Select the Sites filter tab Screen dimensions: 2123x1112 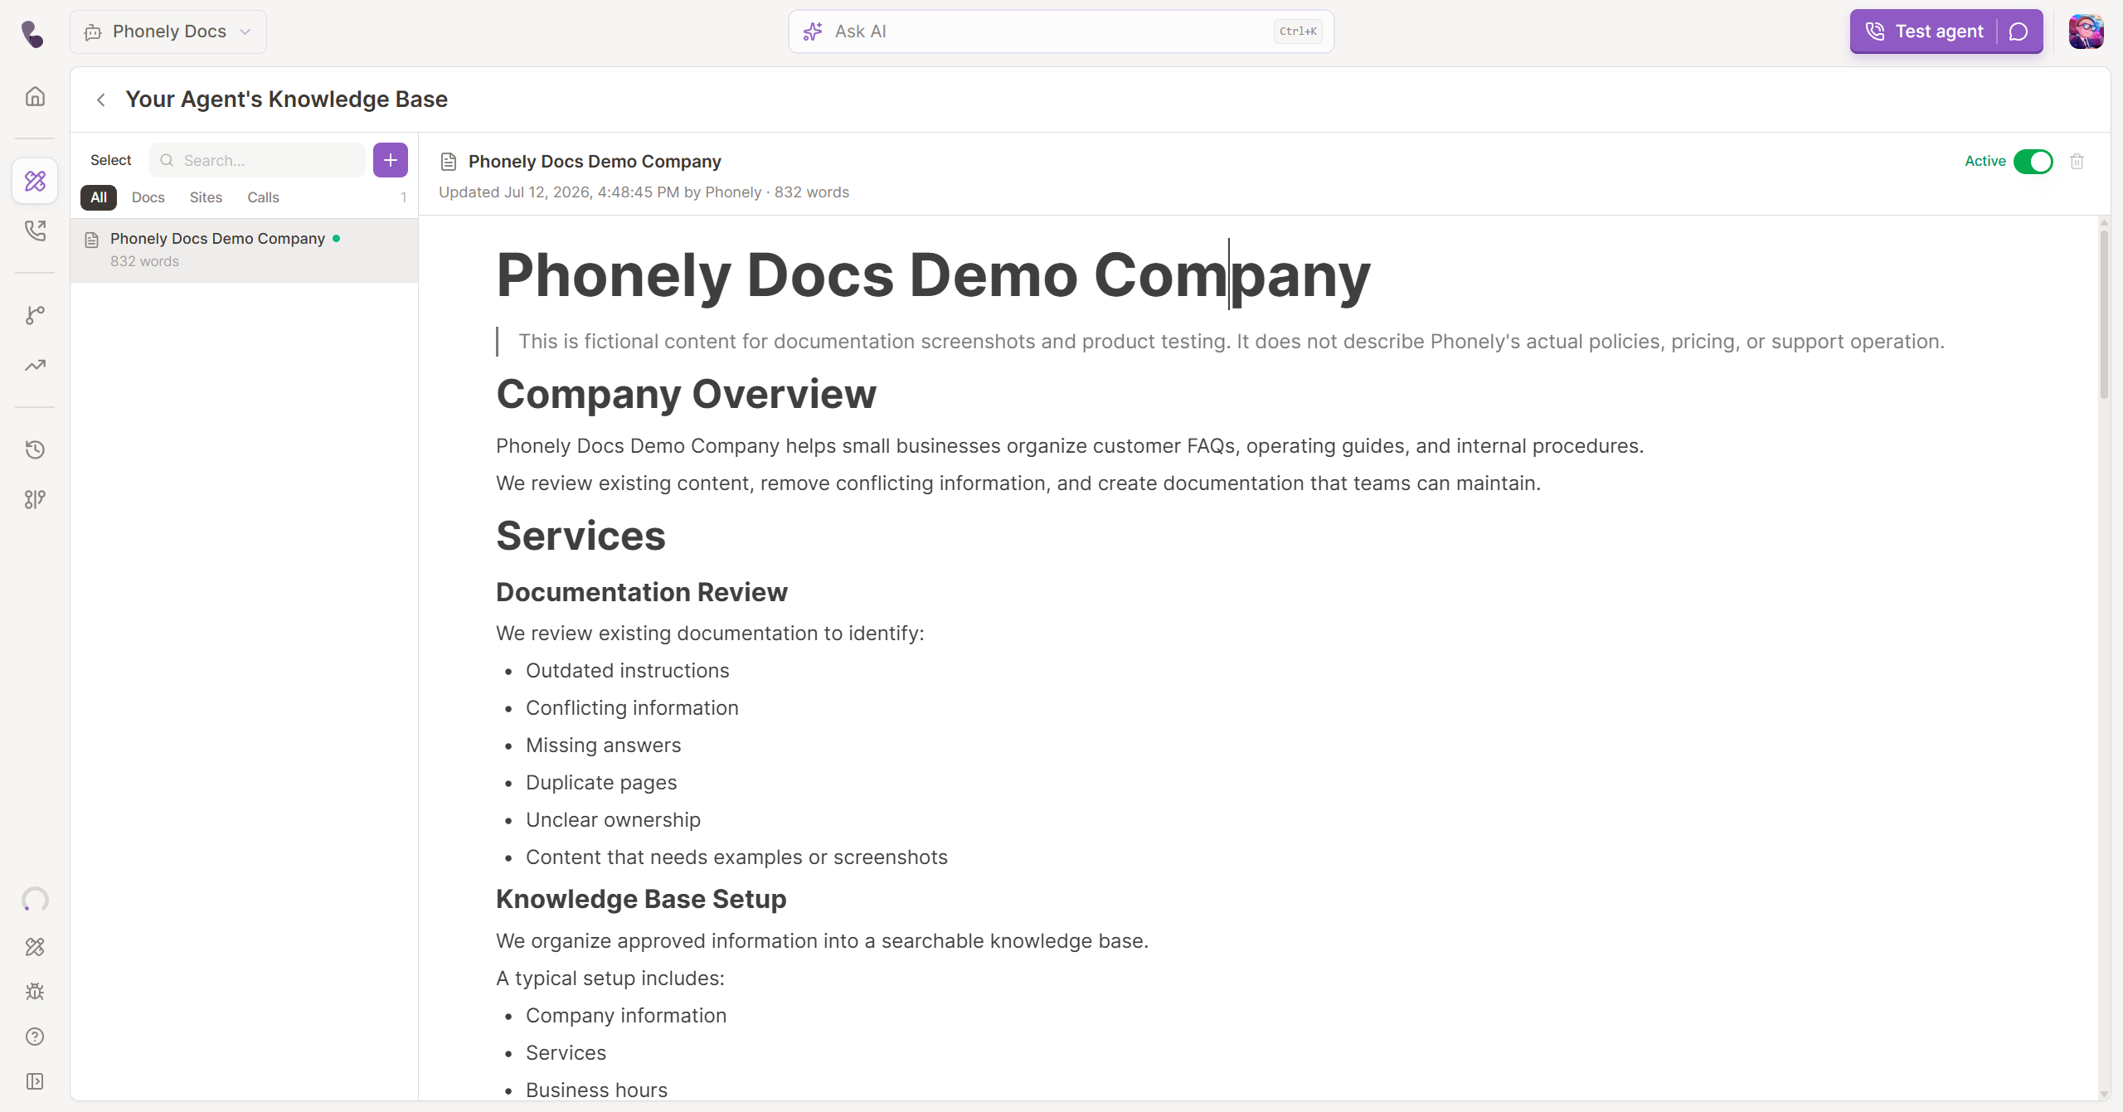[x=206, y=197]
